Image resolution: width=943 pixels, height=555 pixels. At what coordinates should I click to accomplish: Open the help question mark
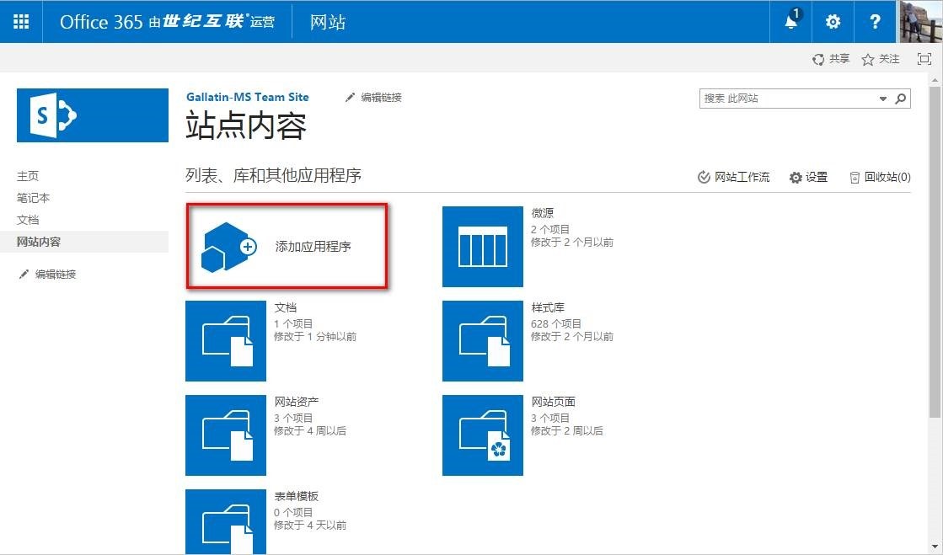[875, 22]
